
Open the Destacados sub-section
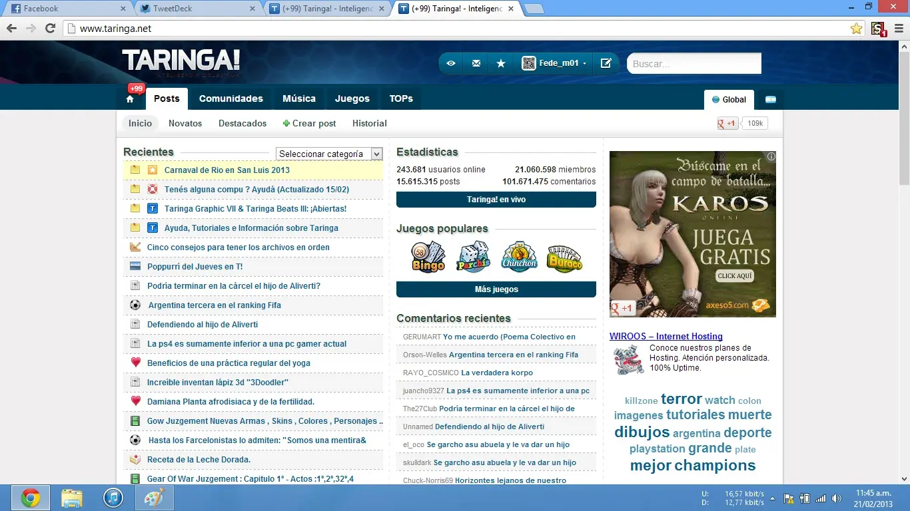click(242, 123)
